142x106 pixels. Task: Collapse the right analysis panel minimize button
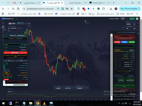point(112,32)
